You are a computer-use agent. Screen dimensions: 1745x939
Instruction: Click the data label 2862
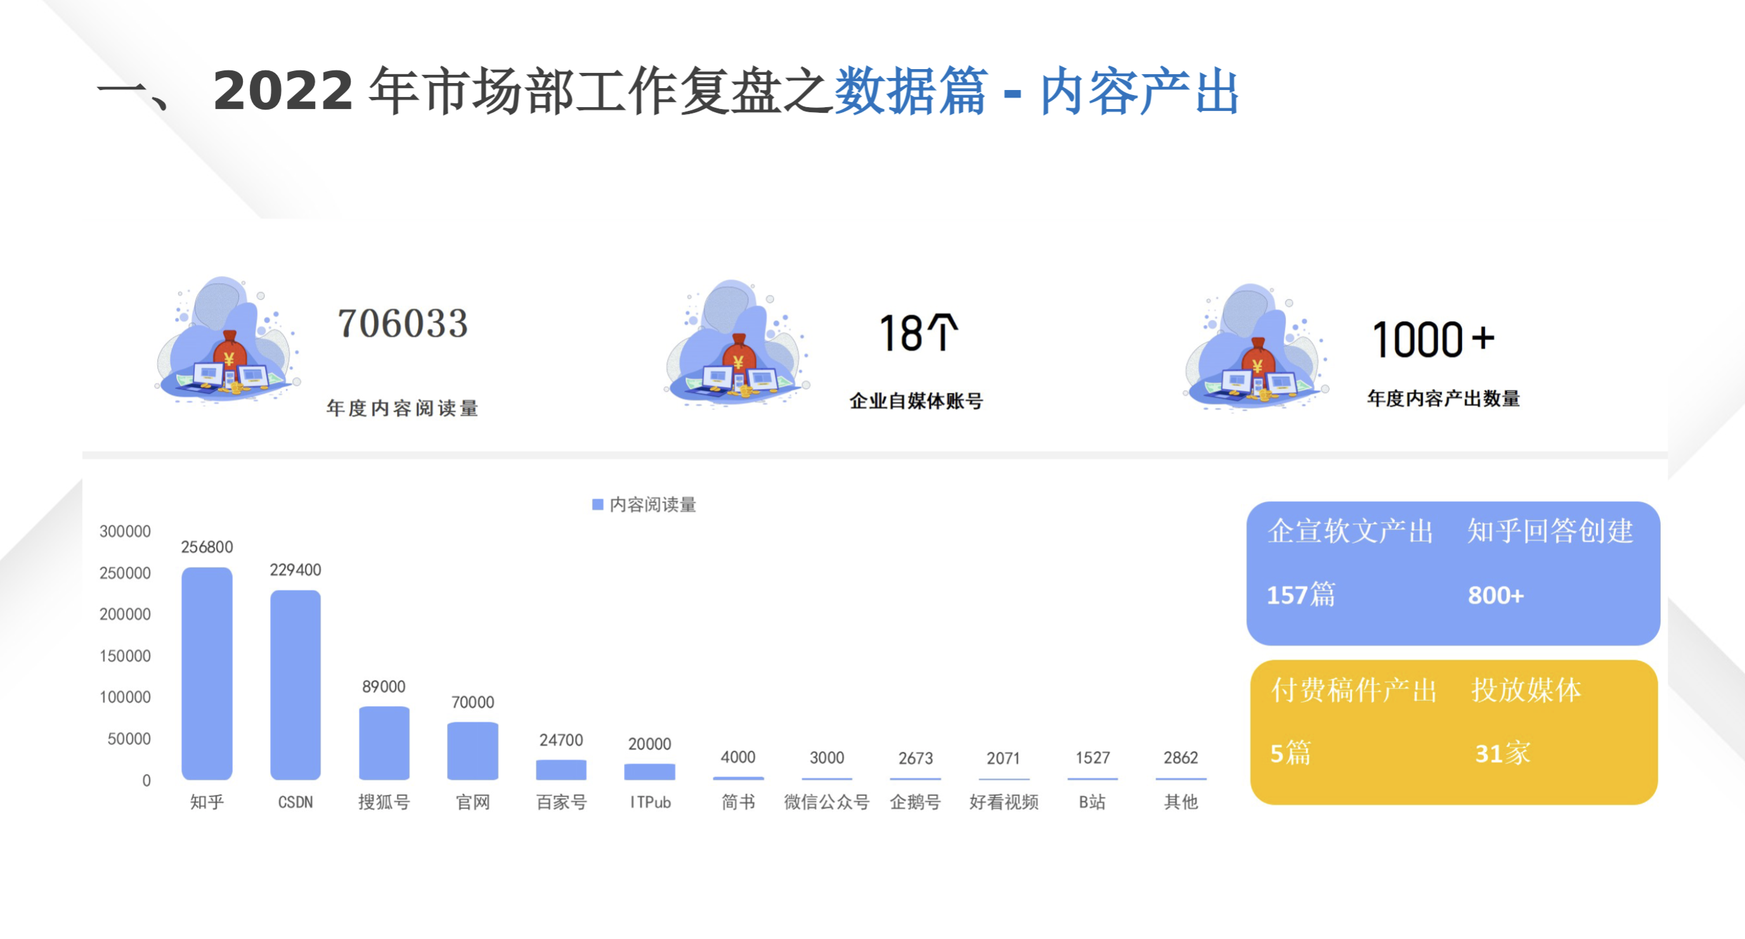1181,758
